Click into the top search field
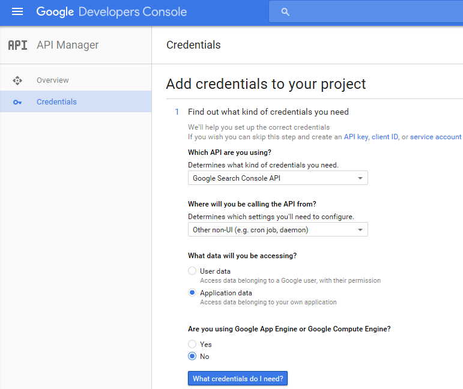Image resolution: width=463 pixels, height=389 pixels. 366,12
